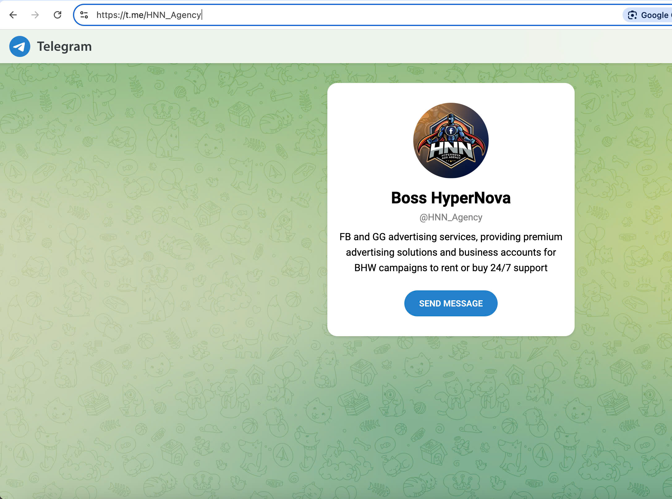Screen dimensions: 672x499
Task: Click the Boss HyperNova name
Action: pyautogui.click(x=451, y=198)
